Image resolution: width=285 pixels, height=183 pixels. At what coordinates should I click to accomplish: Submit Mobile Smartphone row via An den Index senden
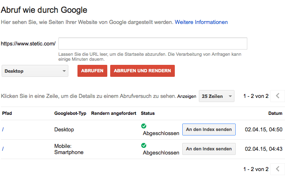209,149
